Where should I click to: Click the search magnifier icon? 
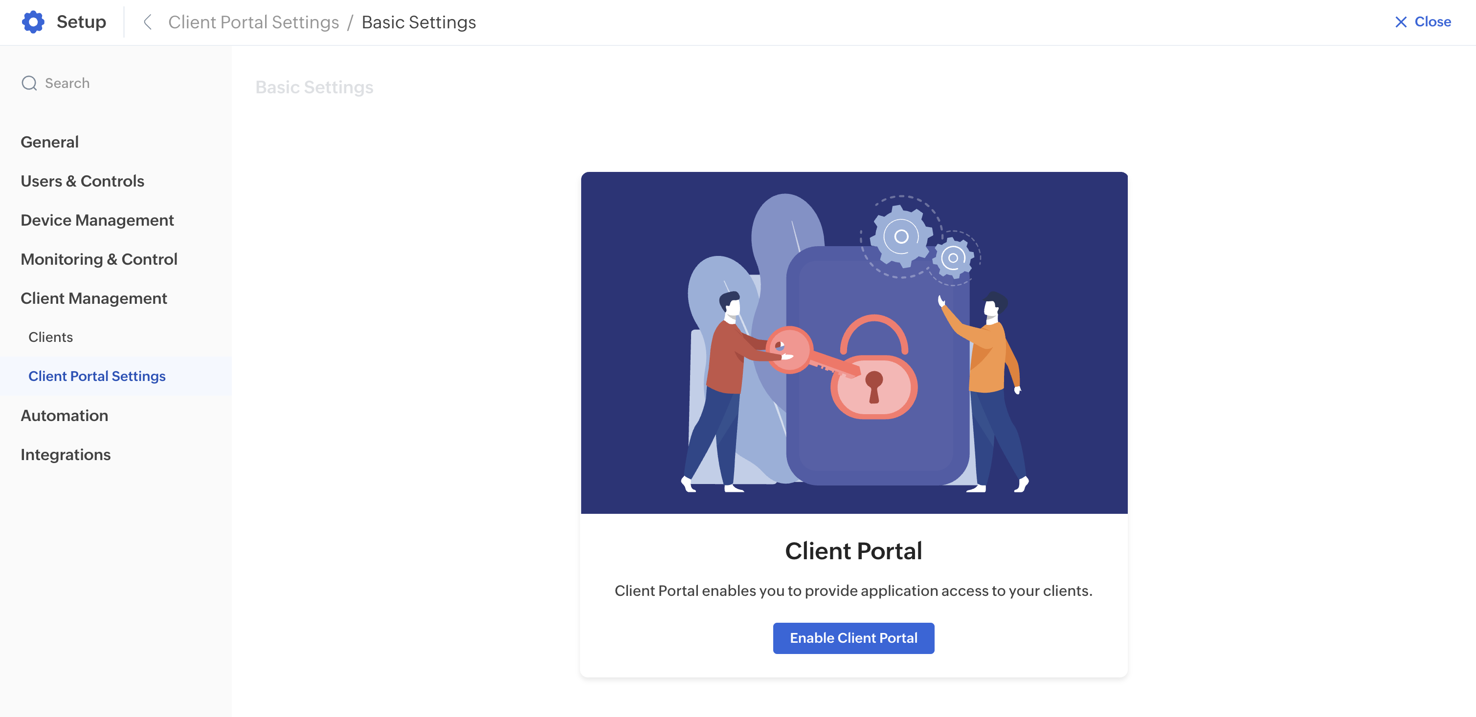29,84
